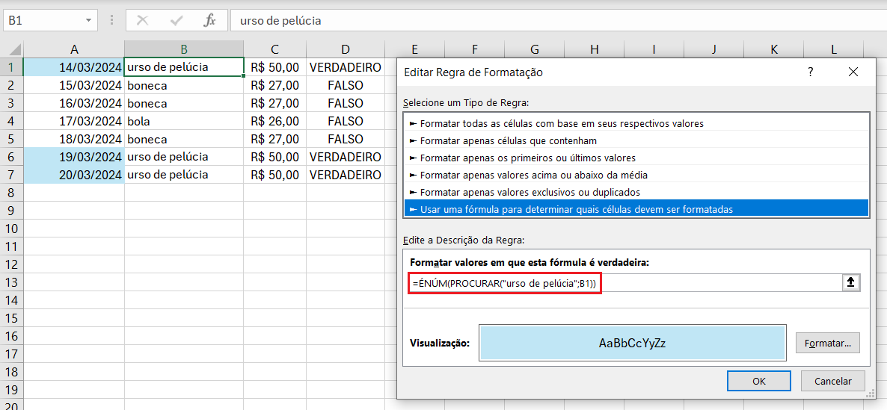Click the light blue Visualização preview box
This screenshot has height=410, width=887.
click(x=632, y=343)
